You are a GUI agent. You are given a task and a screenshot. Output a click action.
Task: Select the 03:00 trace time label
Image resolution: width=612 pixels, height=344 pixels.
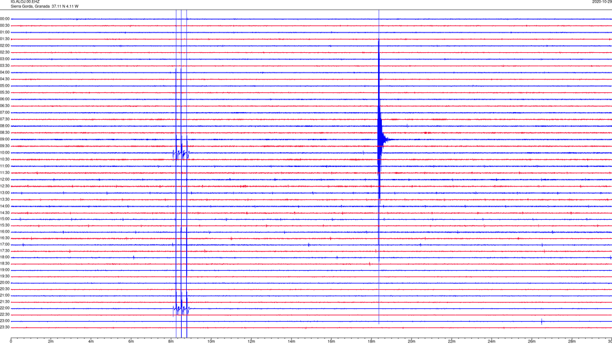click(x=5, y=59)
